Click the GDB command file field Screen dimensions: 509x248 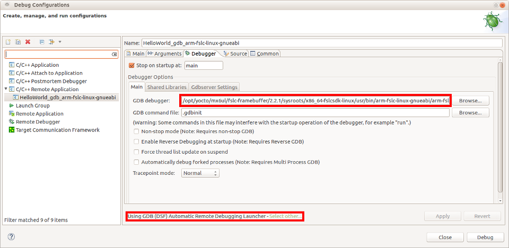(x=315, y=113)
